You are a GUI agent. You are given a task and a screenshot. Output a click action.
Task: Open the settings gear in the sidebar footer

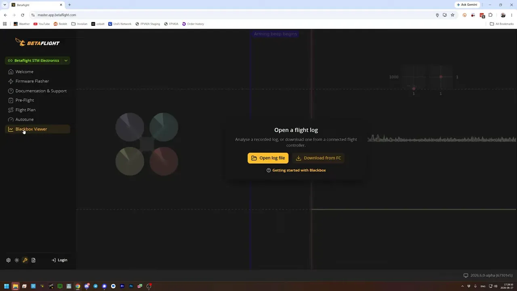coord(8,260)
